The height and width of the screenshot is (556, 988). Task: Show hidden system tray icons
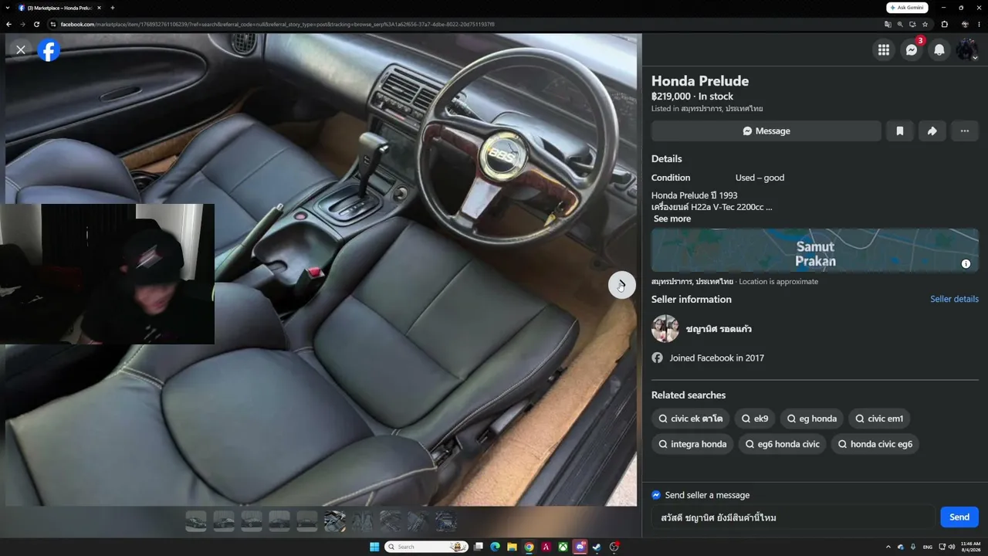[x=888, y=547]
